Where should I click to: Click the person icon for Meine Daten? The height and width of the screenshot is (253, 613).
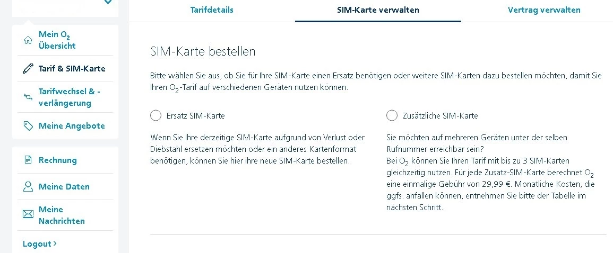coord(28,187)
